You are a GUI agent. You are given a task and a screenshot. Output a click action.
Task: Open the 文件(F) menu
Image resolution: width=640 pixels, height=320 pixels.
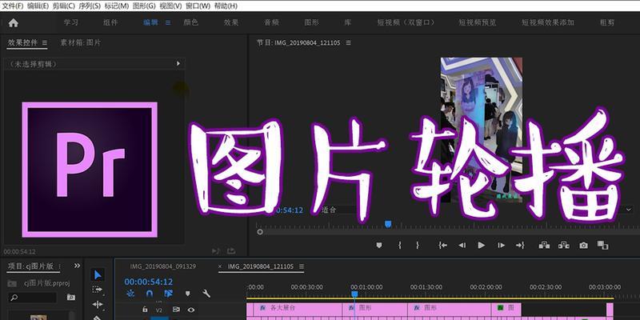click(x=12, y=6)
